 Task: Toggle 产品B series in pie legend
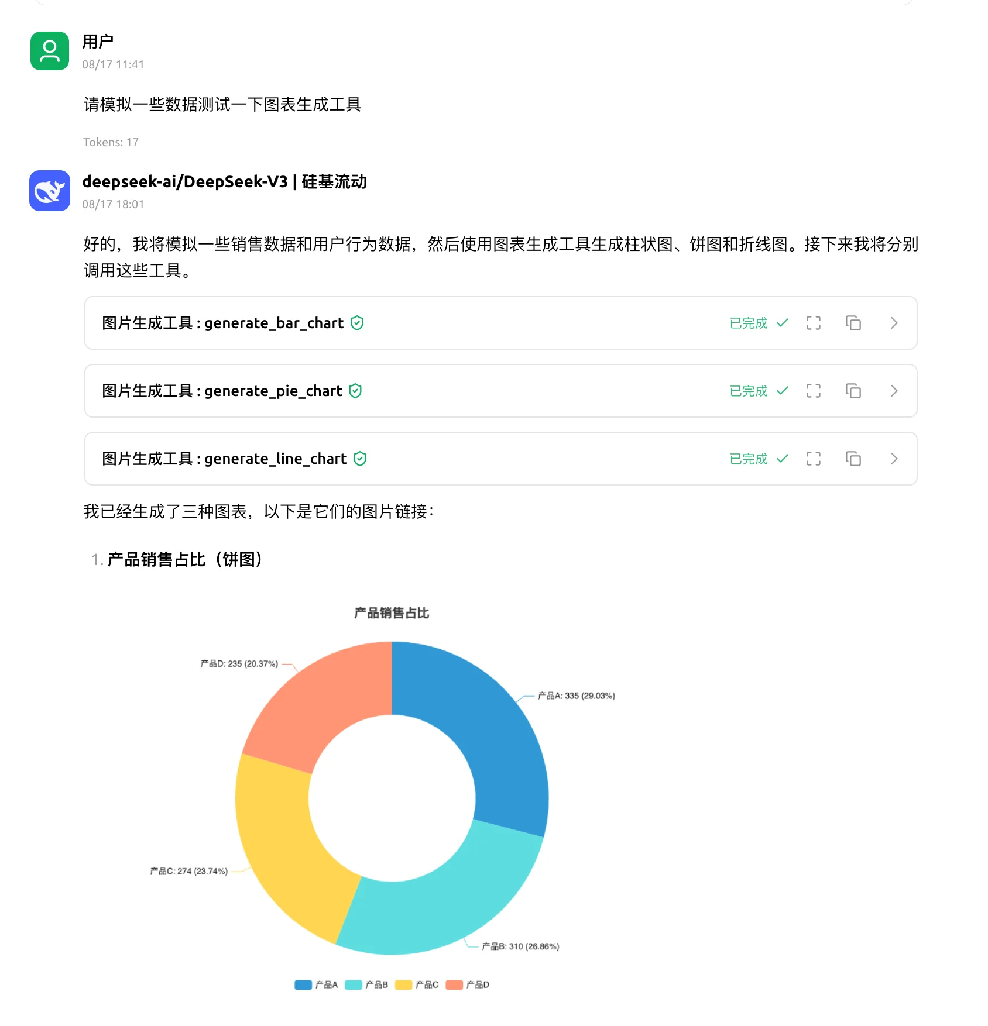(367, 984)
